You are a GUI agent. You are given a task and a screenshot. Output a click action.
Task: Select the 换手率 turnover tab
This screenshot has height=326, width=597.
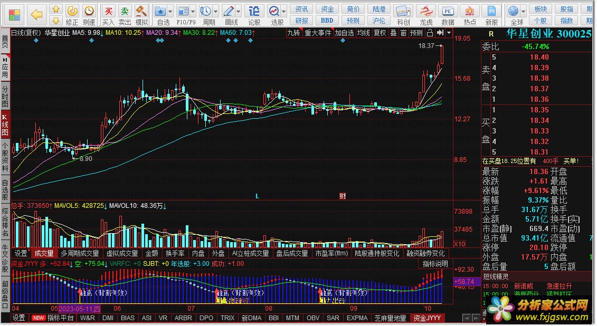pyautogui.click(x=175, y=253)
